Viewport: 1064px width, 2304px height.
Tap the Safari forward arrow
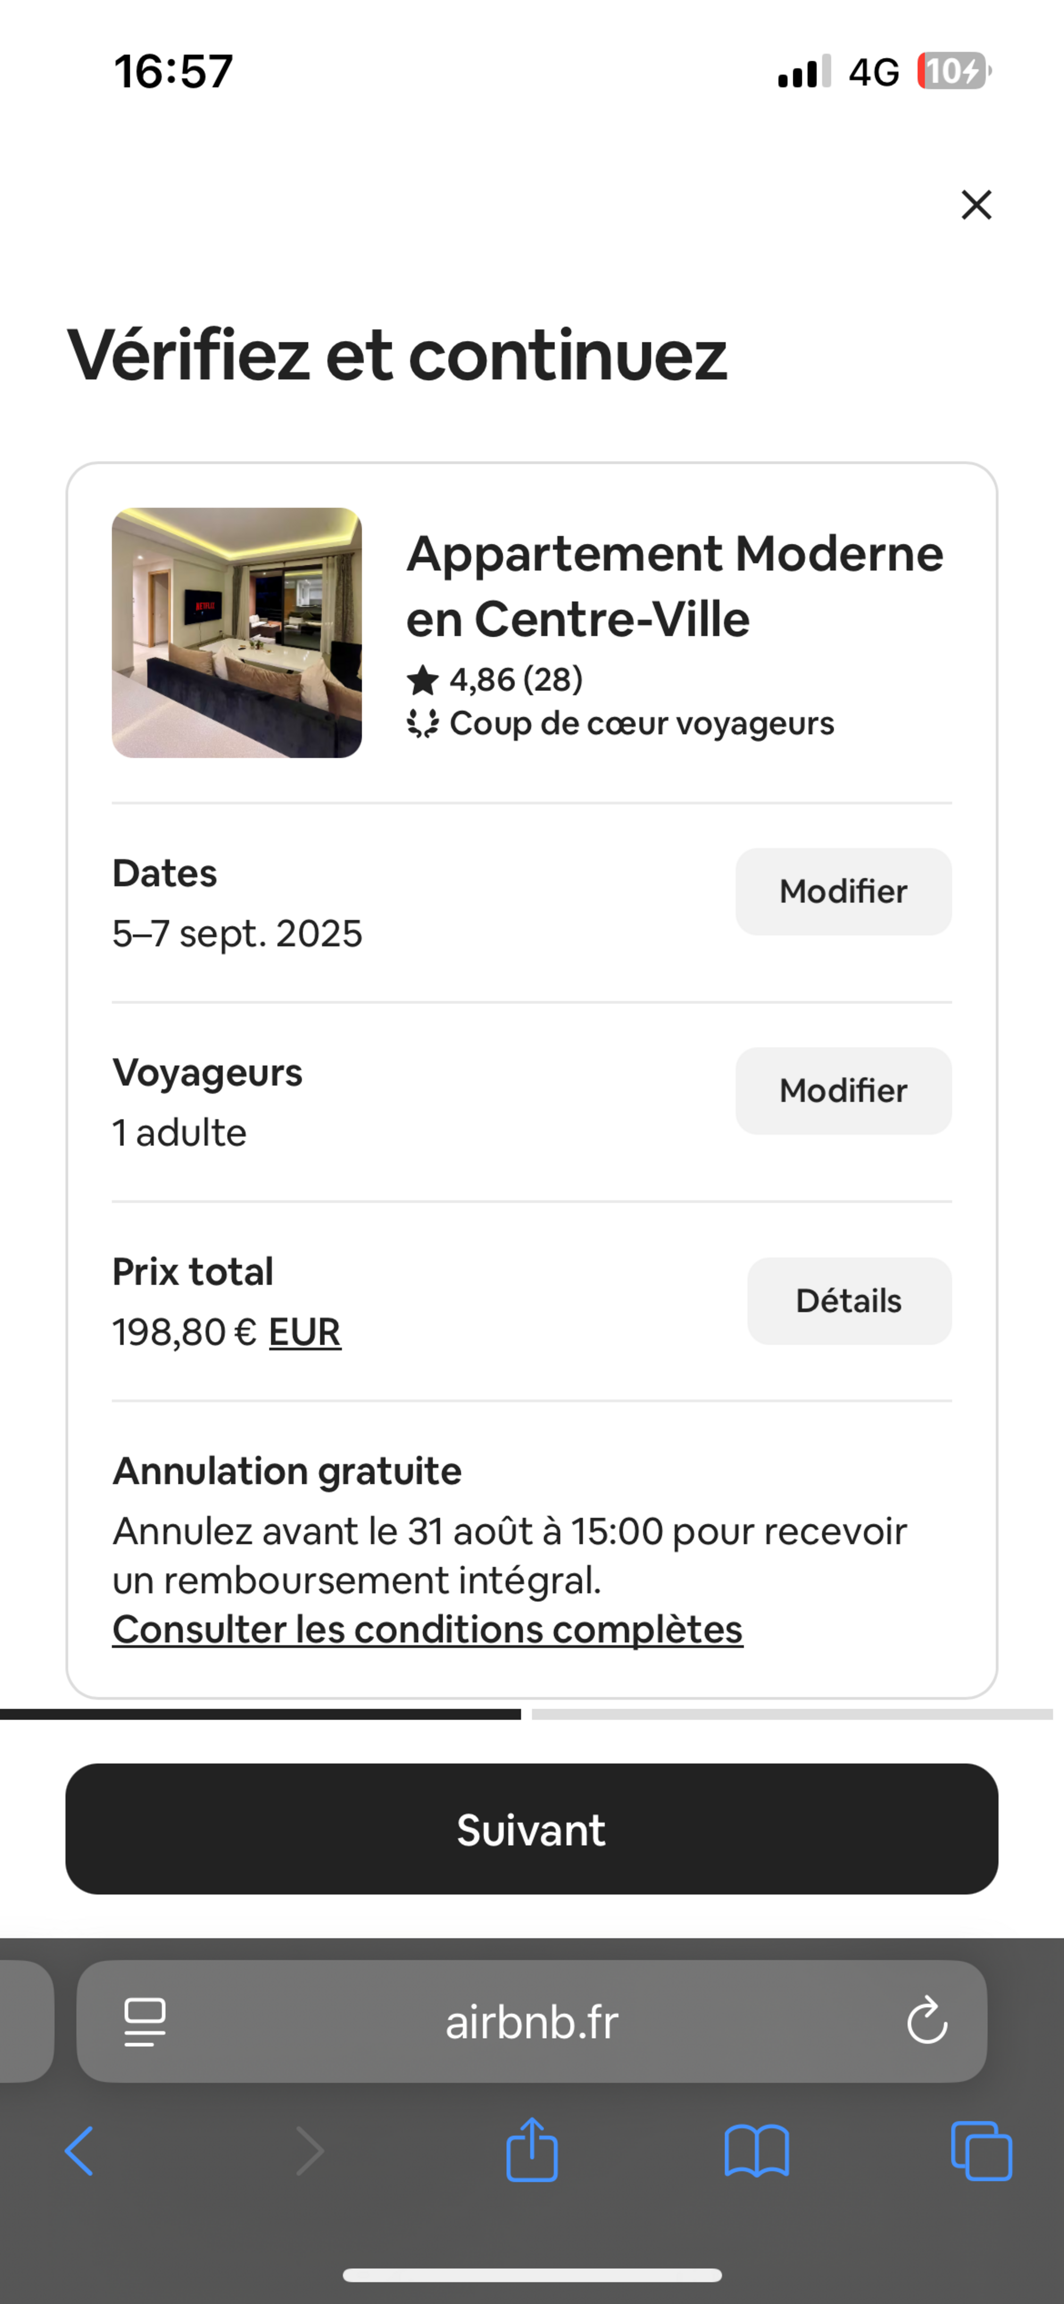point(310,2151)
